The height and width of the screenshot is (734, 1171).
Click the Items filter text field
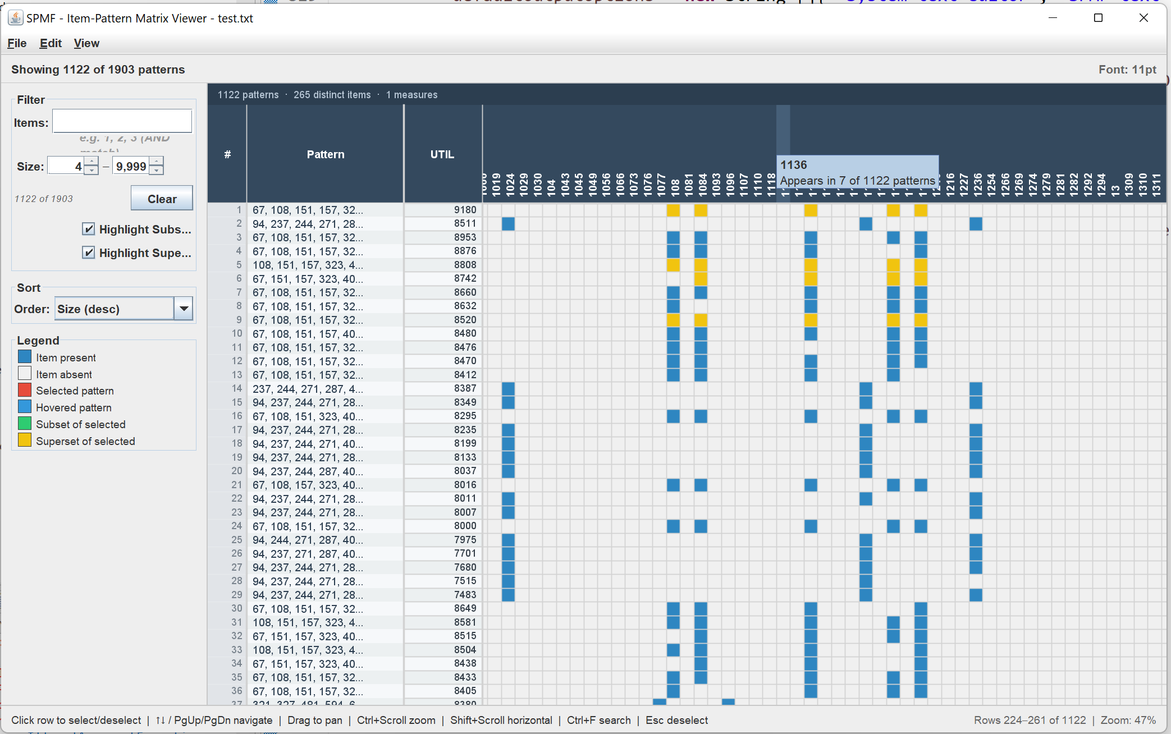tap(122, 122)
